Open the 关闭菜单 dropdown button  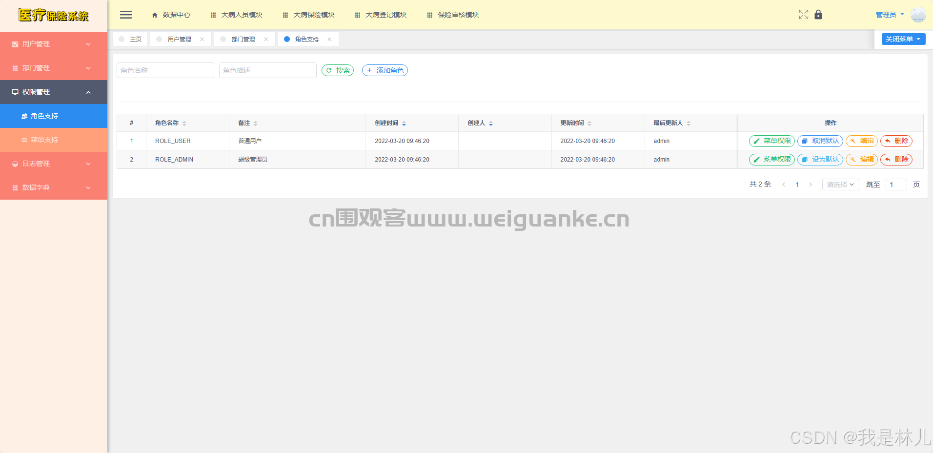click(903, 39)
